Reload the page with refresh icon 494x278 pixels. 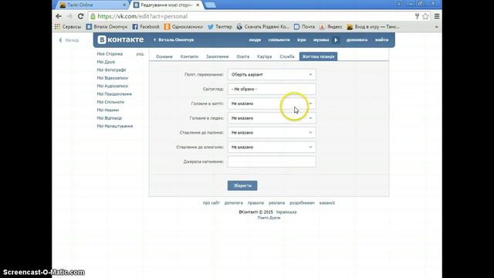(x=80, y=16)
